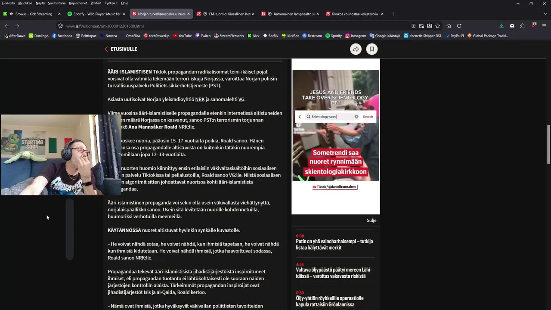The height and width of the screenshot is (310, 551).
Task: Open the extensions puzzle-piece menu
Action: click(522, 26)
